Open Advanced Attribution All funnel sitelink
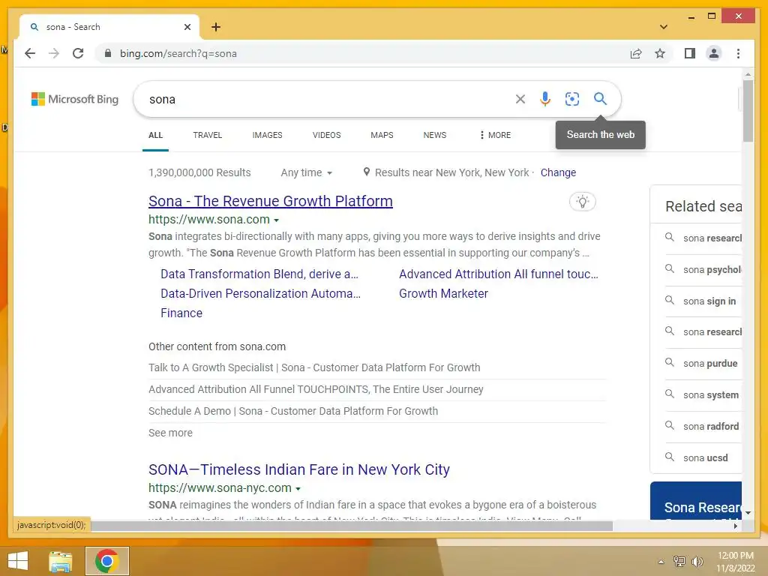The image size is (768, 576). click(498, 274)
